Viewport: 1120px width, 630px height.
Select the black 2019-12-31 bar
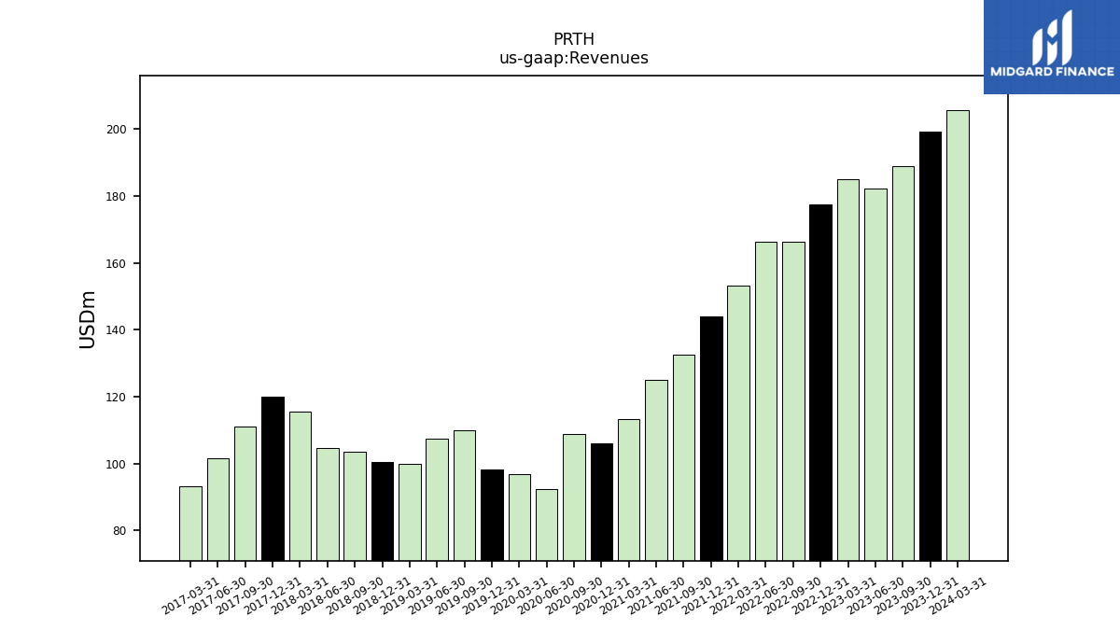click(492, 515)
